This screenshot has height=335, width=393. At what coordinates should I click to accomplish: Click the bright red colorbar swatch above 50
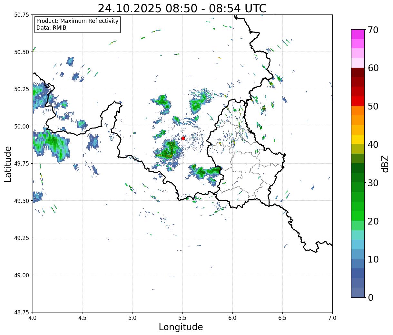click(358, 101)
